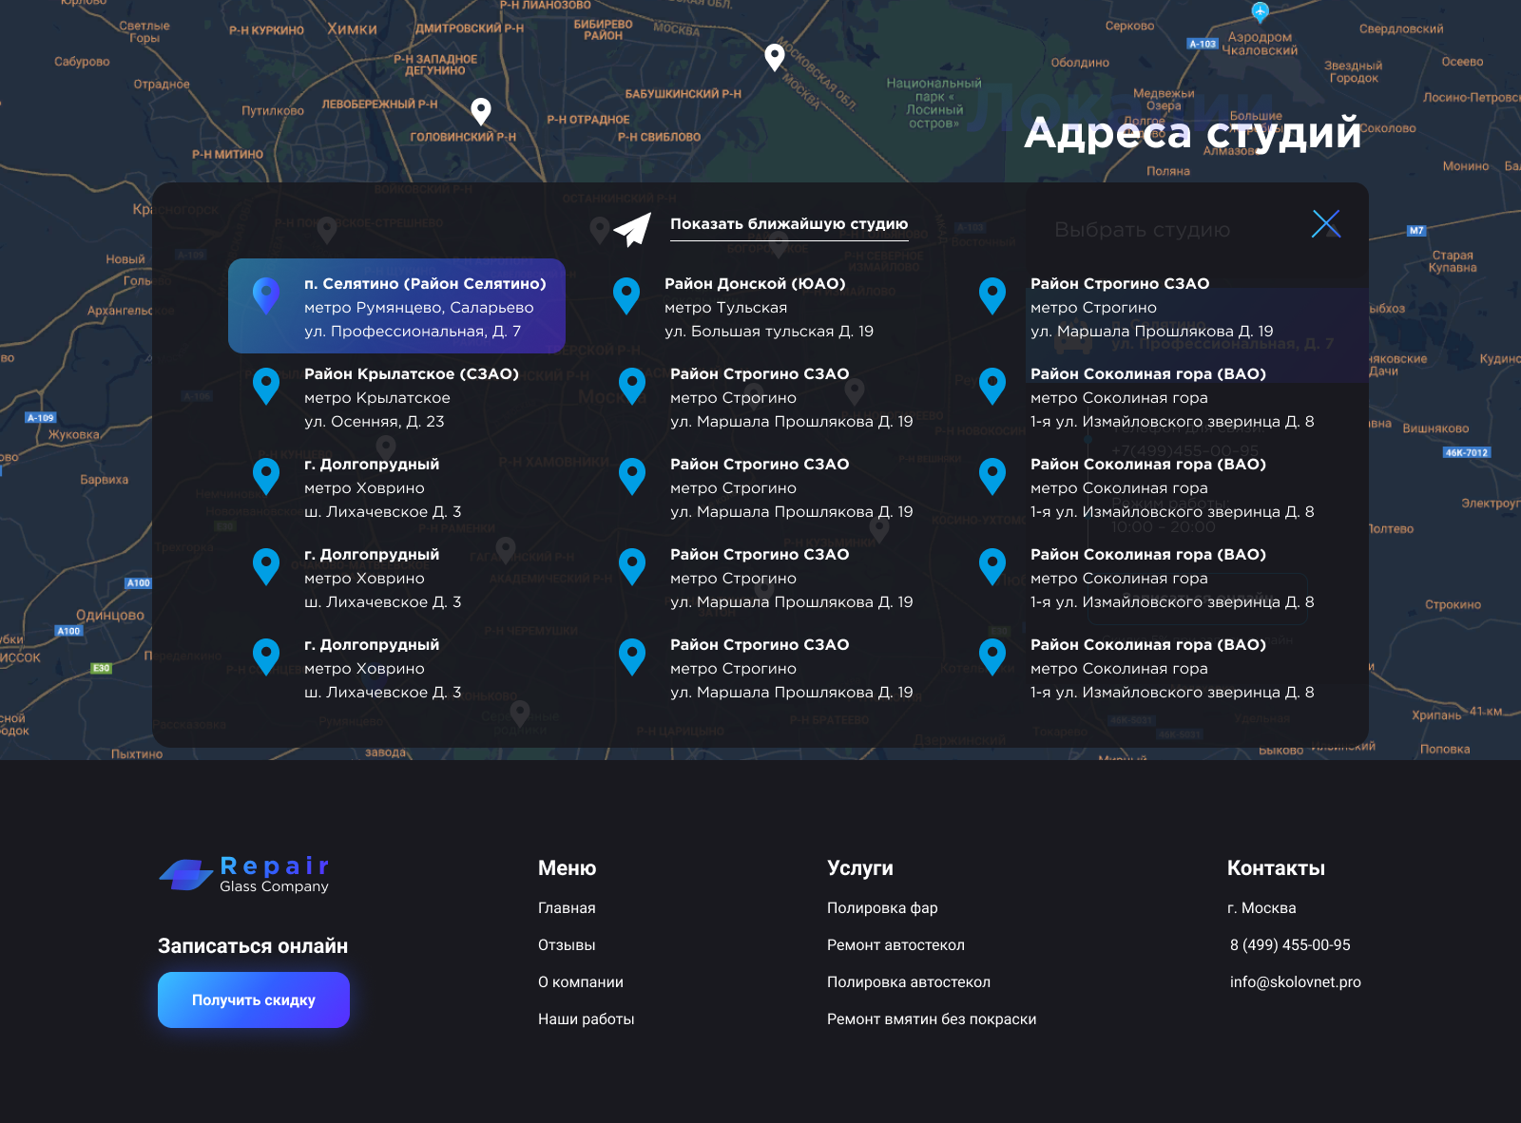Open the Полировка фар service link
This screenshot has height=1123, width=1521.
coord(882,907)
